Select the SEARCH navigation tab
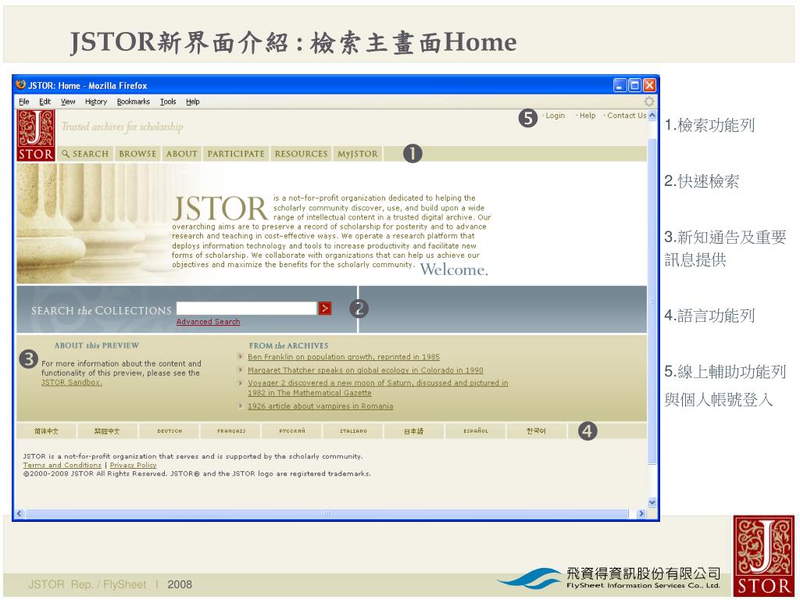Viewport: 800px width, 600px height. click(84, 154)
